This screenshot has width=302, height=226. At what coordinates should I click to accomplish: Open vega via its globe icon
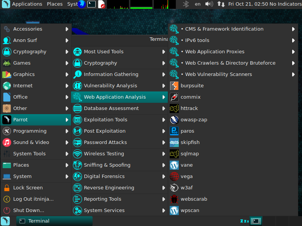point(174,176)
